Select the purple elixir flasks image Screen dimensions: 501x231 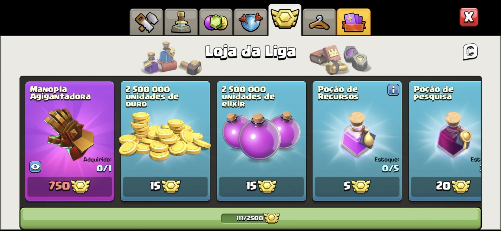click(x=261, y=135)
